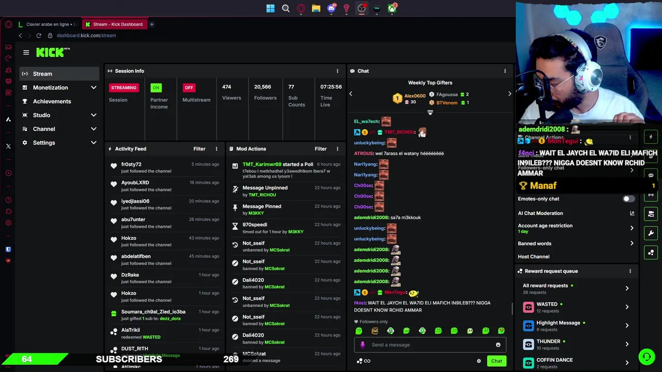Open Discord from taskbar
662x372 pixels.
click(x=332, y=8)
